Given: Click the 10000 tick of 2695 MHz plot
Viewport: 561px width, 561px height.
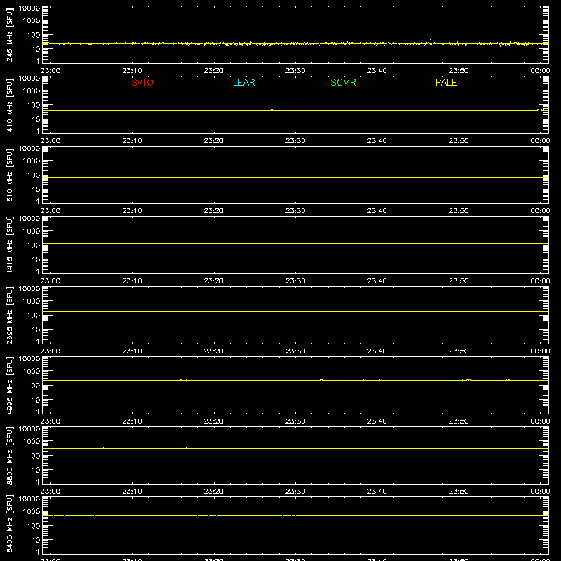Looking at the screenshot, I should pyautogui.click(x=29, y=289).
